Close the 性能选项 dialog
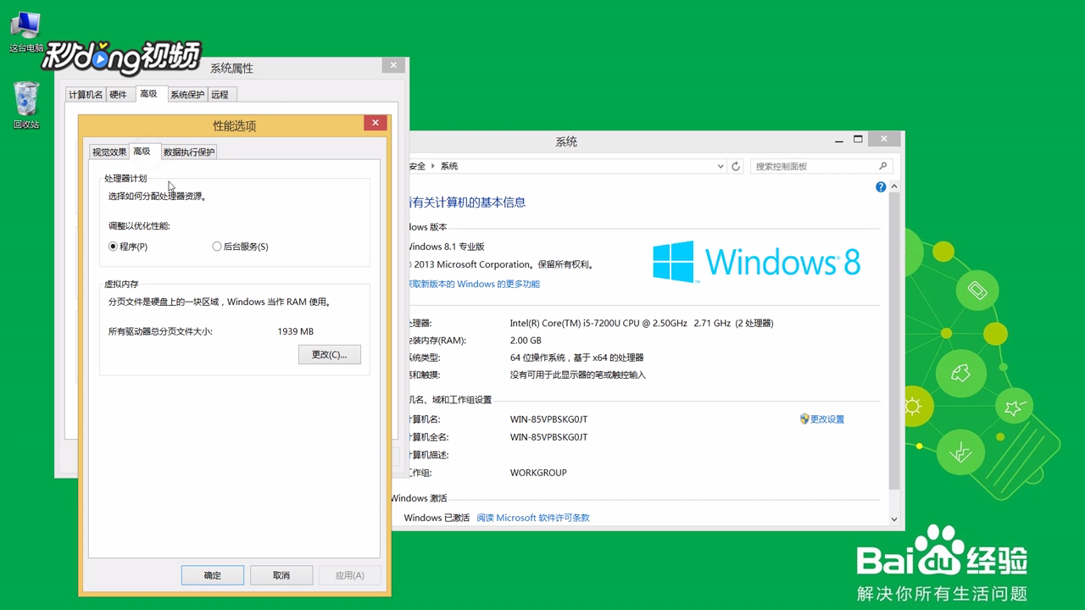This screenshot has width=1085, height=610. [376, 124]
